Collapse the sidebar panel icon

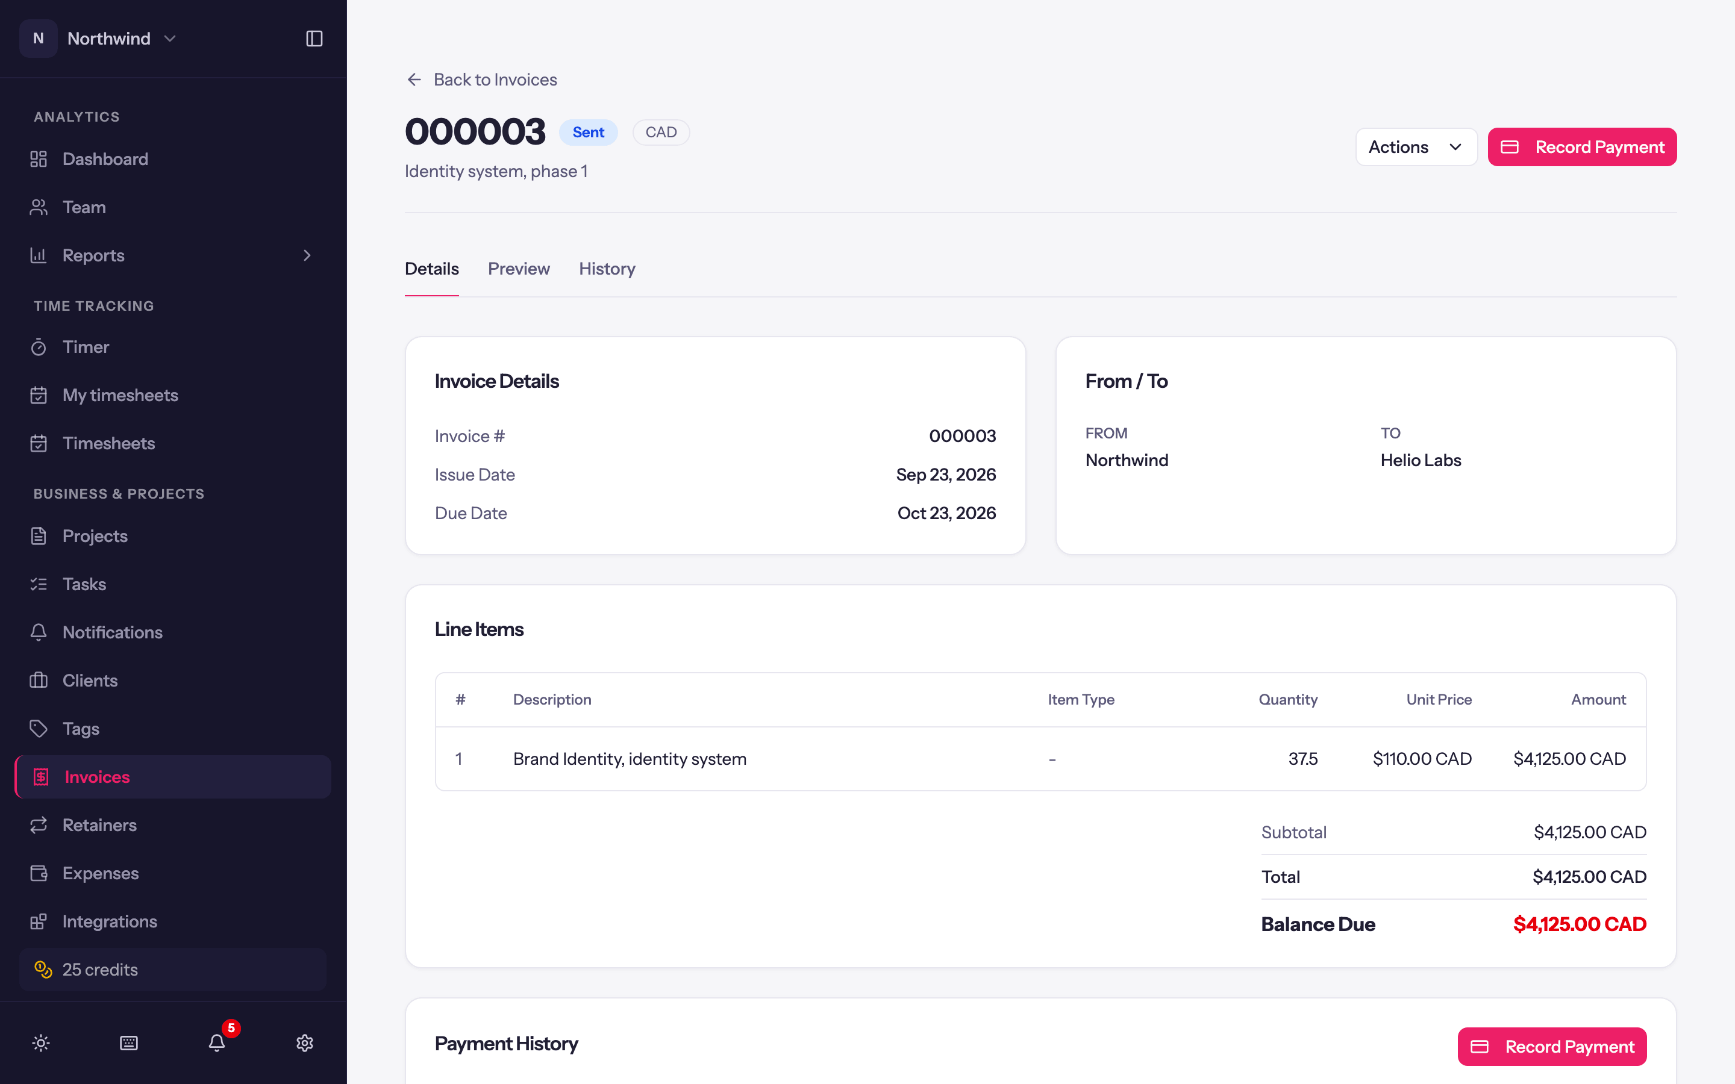pos(314,39)
